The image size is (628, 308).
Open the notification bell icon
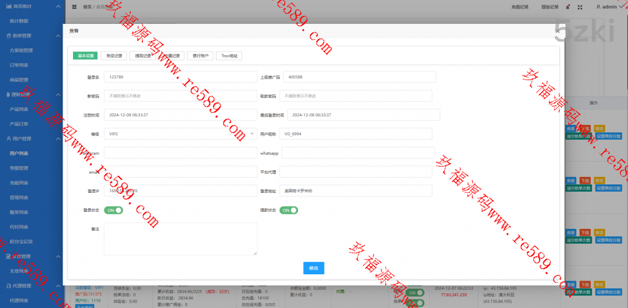(568, 7)
